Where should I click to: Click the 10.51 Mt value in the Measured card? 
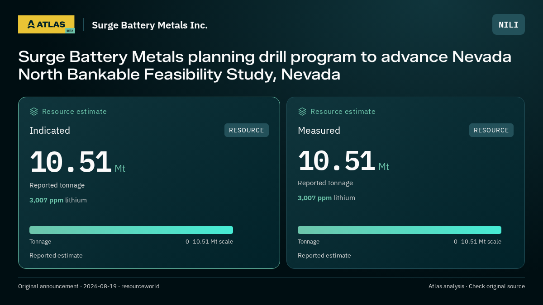point(343,161)
